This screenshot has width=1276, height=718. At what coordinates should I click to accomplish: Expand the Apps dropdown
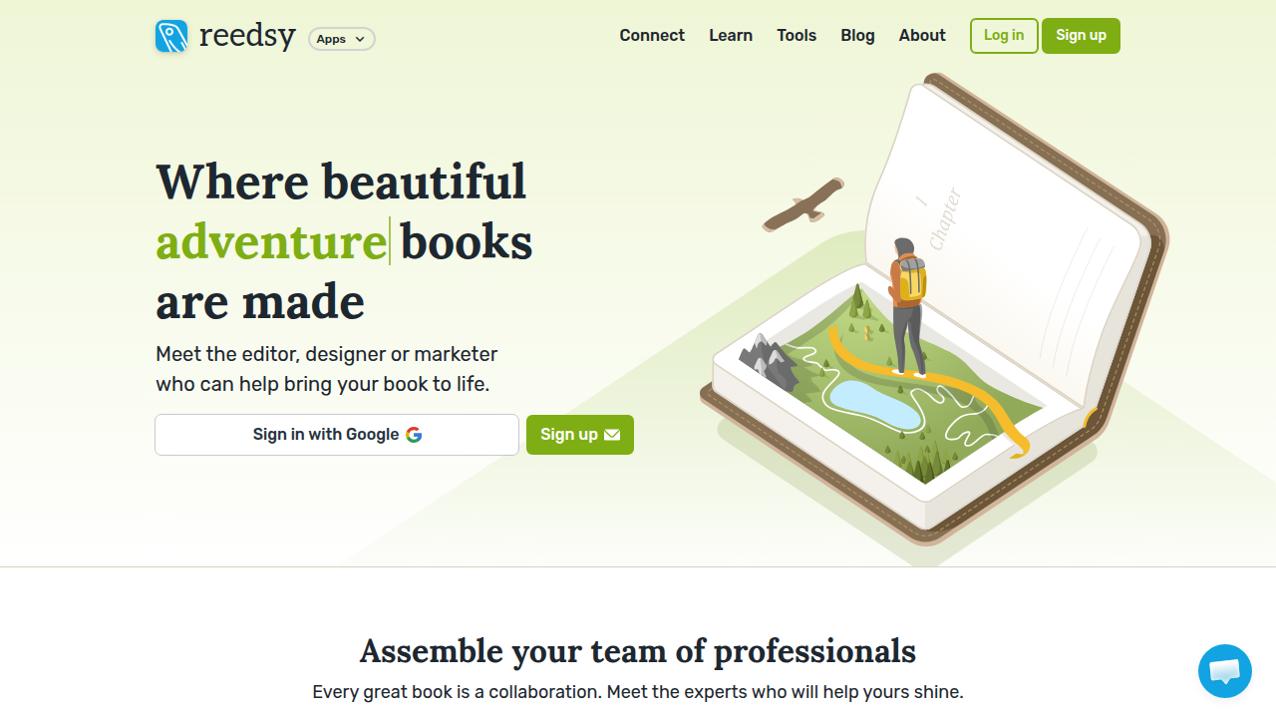click(342, 39)
